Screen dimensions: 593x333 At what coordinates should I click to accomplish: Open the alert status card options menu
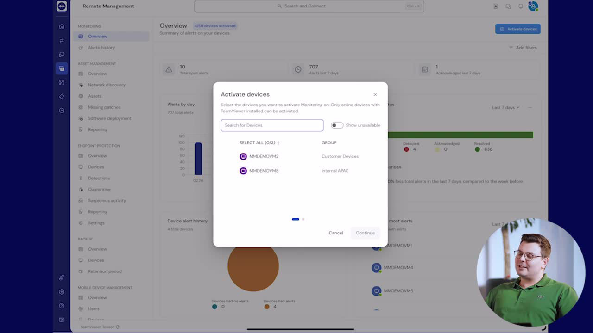pos(530,107)
